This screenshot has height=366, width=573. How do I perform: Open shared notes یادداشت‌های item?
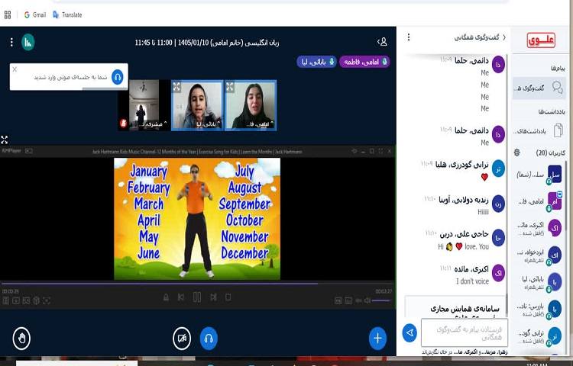click(539, 130)
